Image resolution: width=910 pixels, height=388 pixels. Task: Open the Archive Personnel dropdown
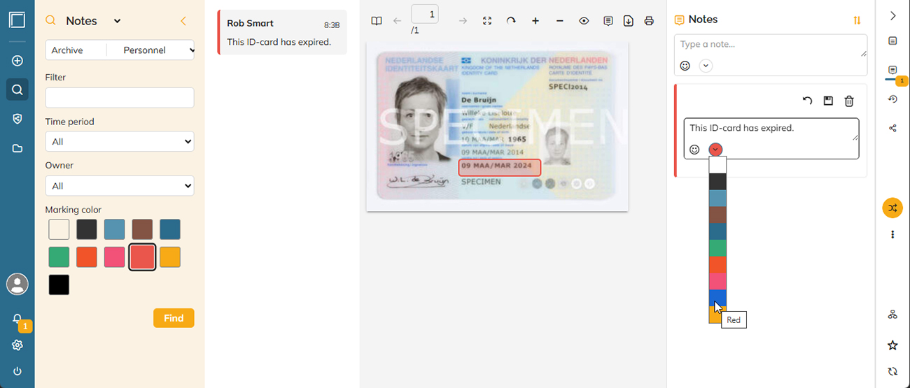(x=120, y=50)
